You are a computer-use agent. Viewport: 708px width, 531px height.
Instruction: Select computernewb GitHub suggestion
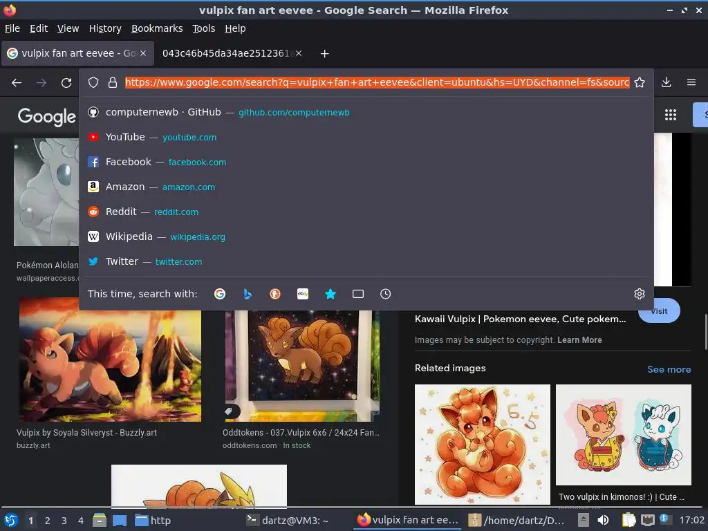coord(366,113)
